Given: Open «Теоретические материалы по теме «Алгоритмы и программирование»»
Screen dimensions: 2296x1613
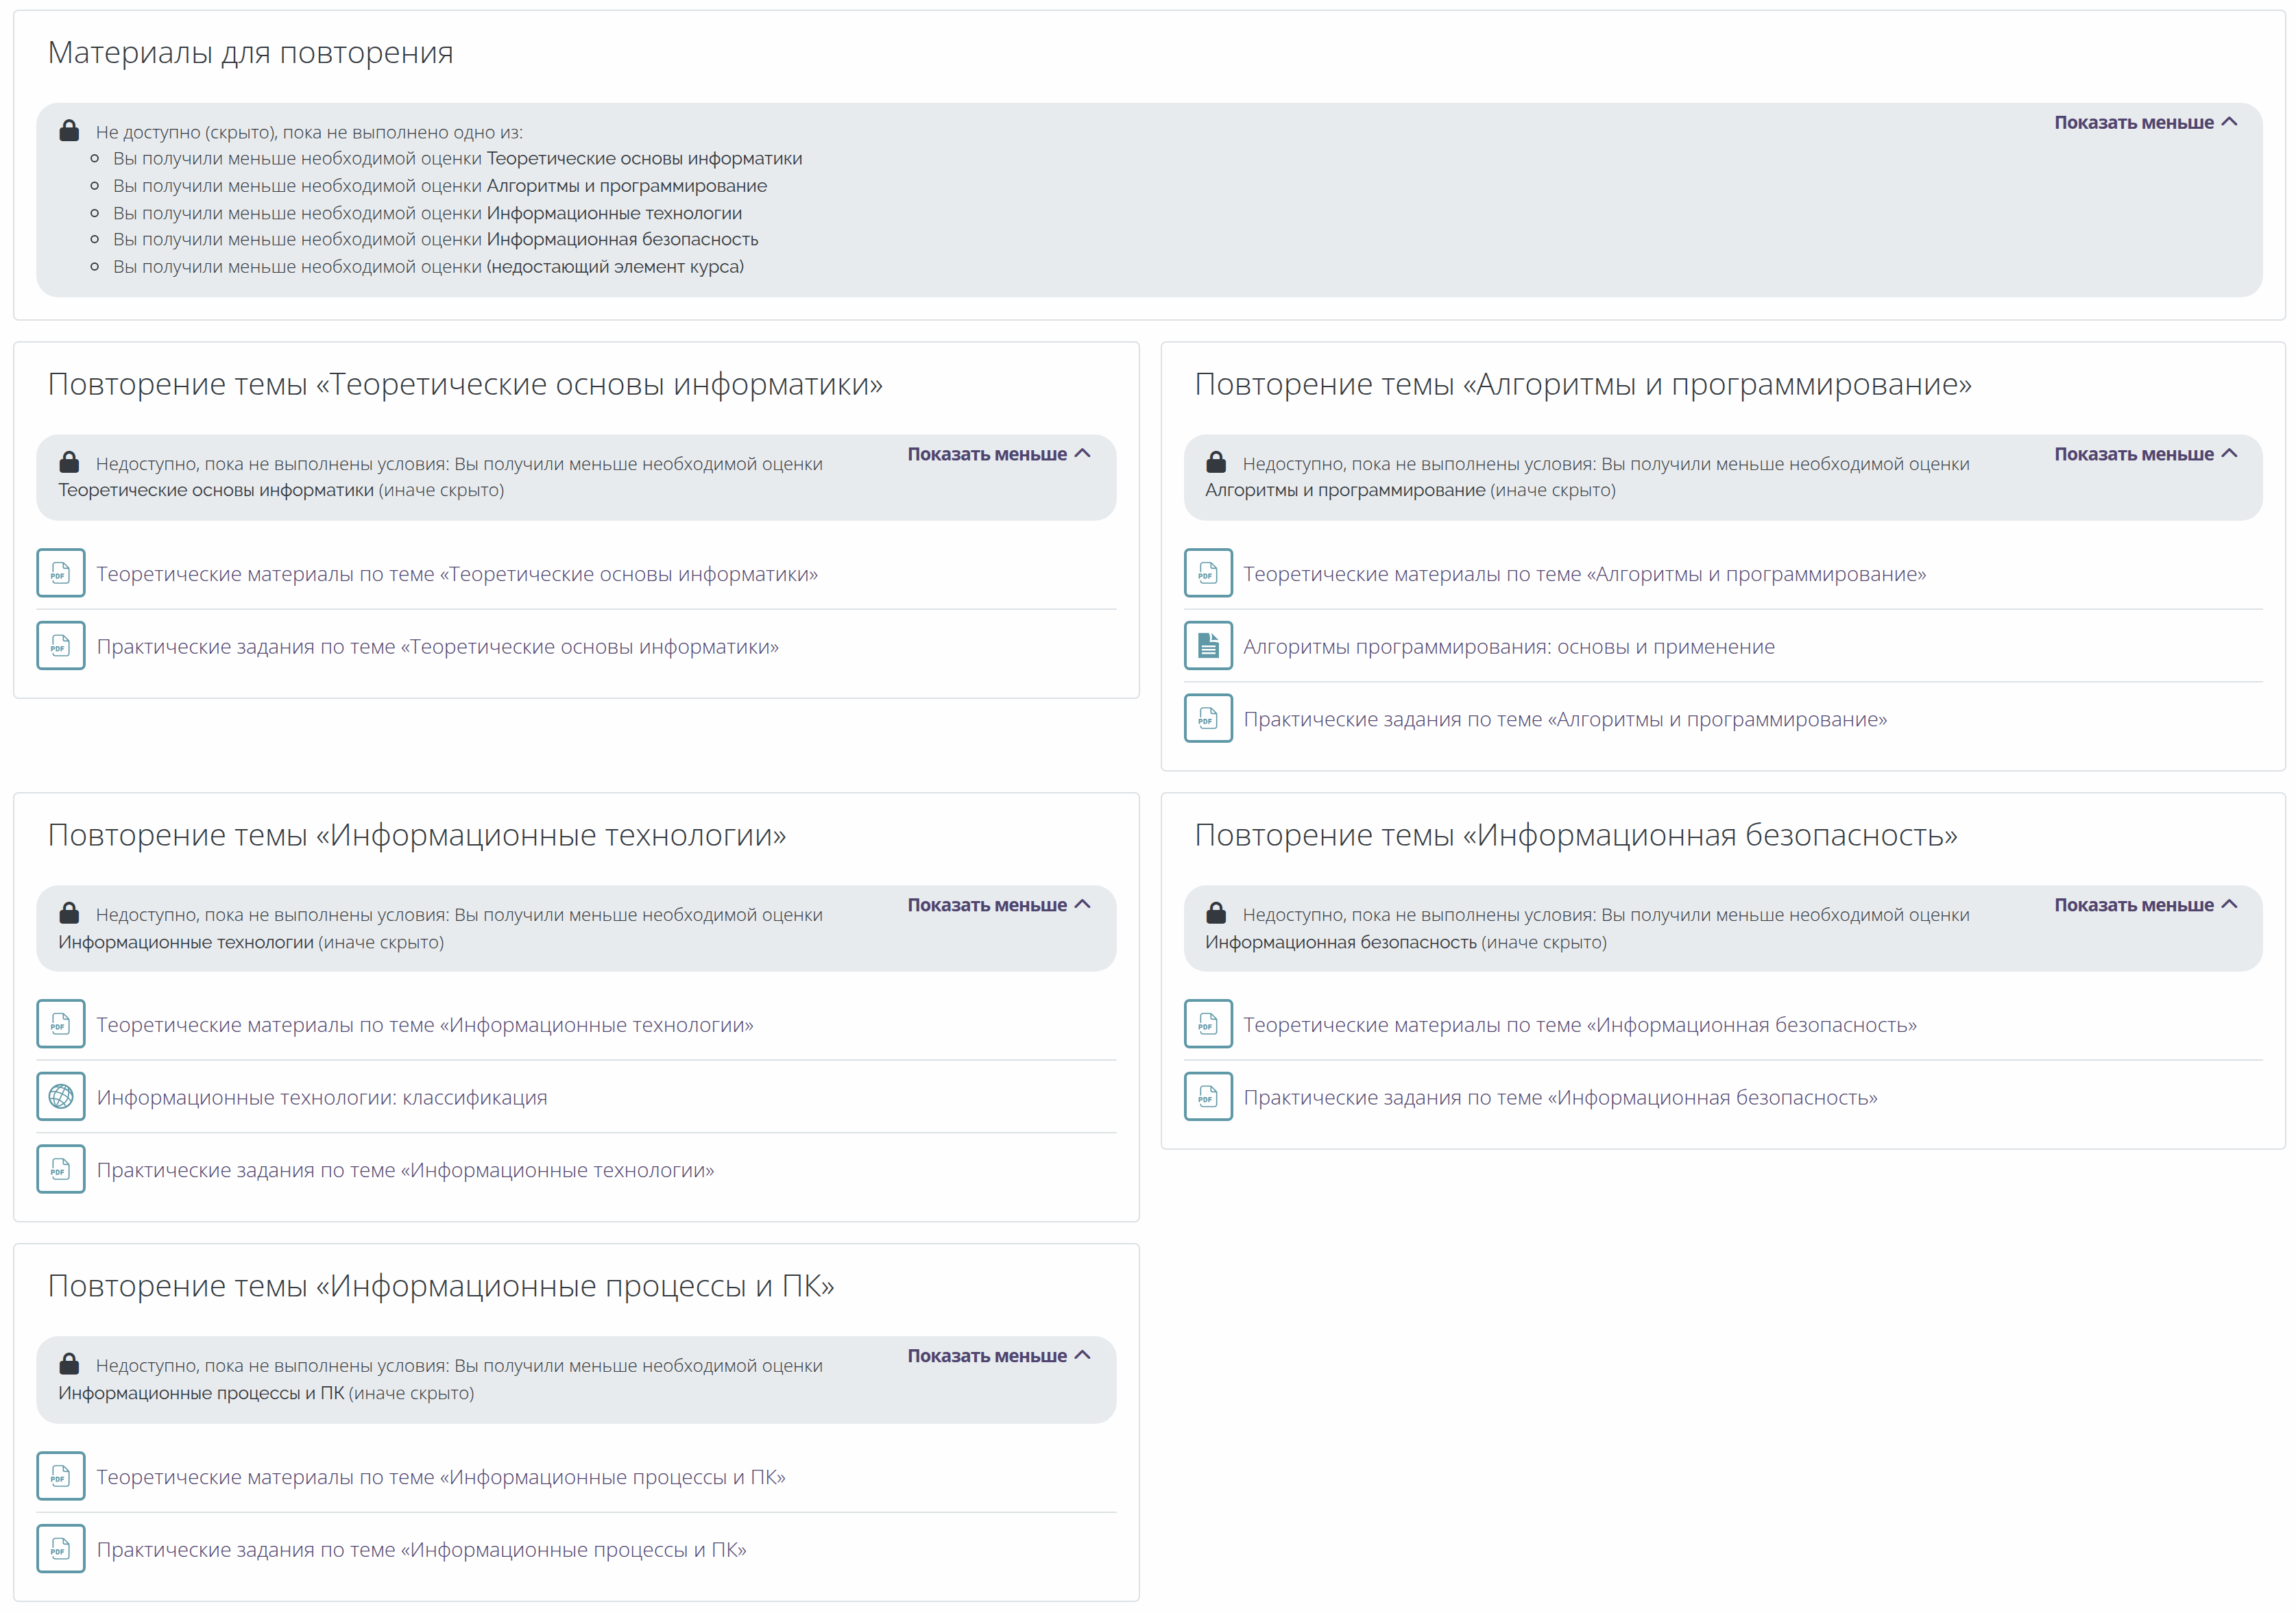Looking at the screenshot, I should 1584,574.
